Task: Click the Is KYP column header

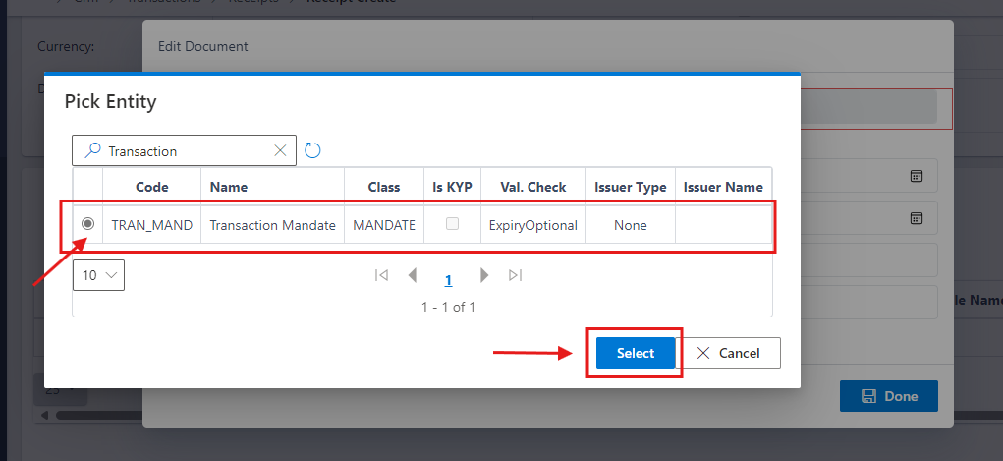Action: tap(452, 187)
